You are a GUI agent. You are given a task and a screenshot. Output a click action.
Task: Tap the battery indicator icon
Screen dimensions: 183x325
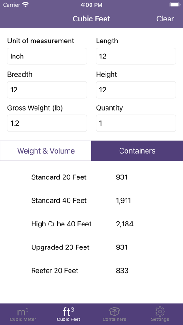175,5
